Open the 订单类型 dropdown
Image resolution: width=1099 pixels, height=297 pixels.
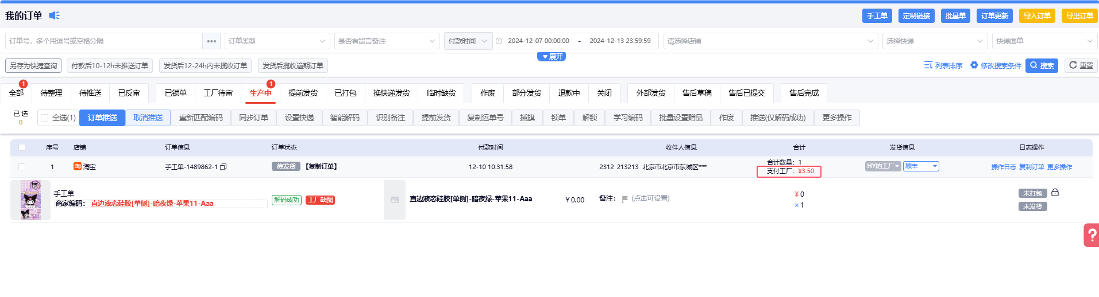click(276, 41)
